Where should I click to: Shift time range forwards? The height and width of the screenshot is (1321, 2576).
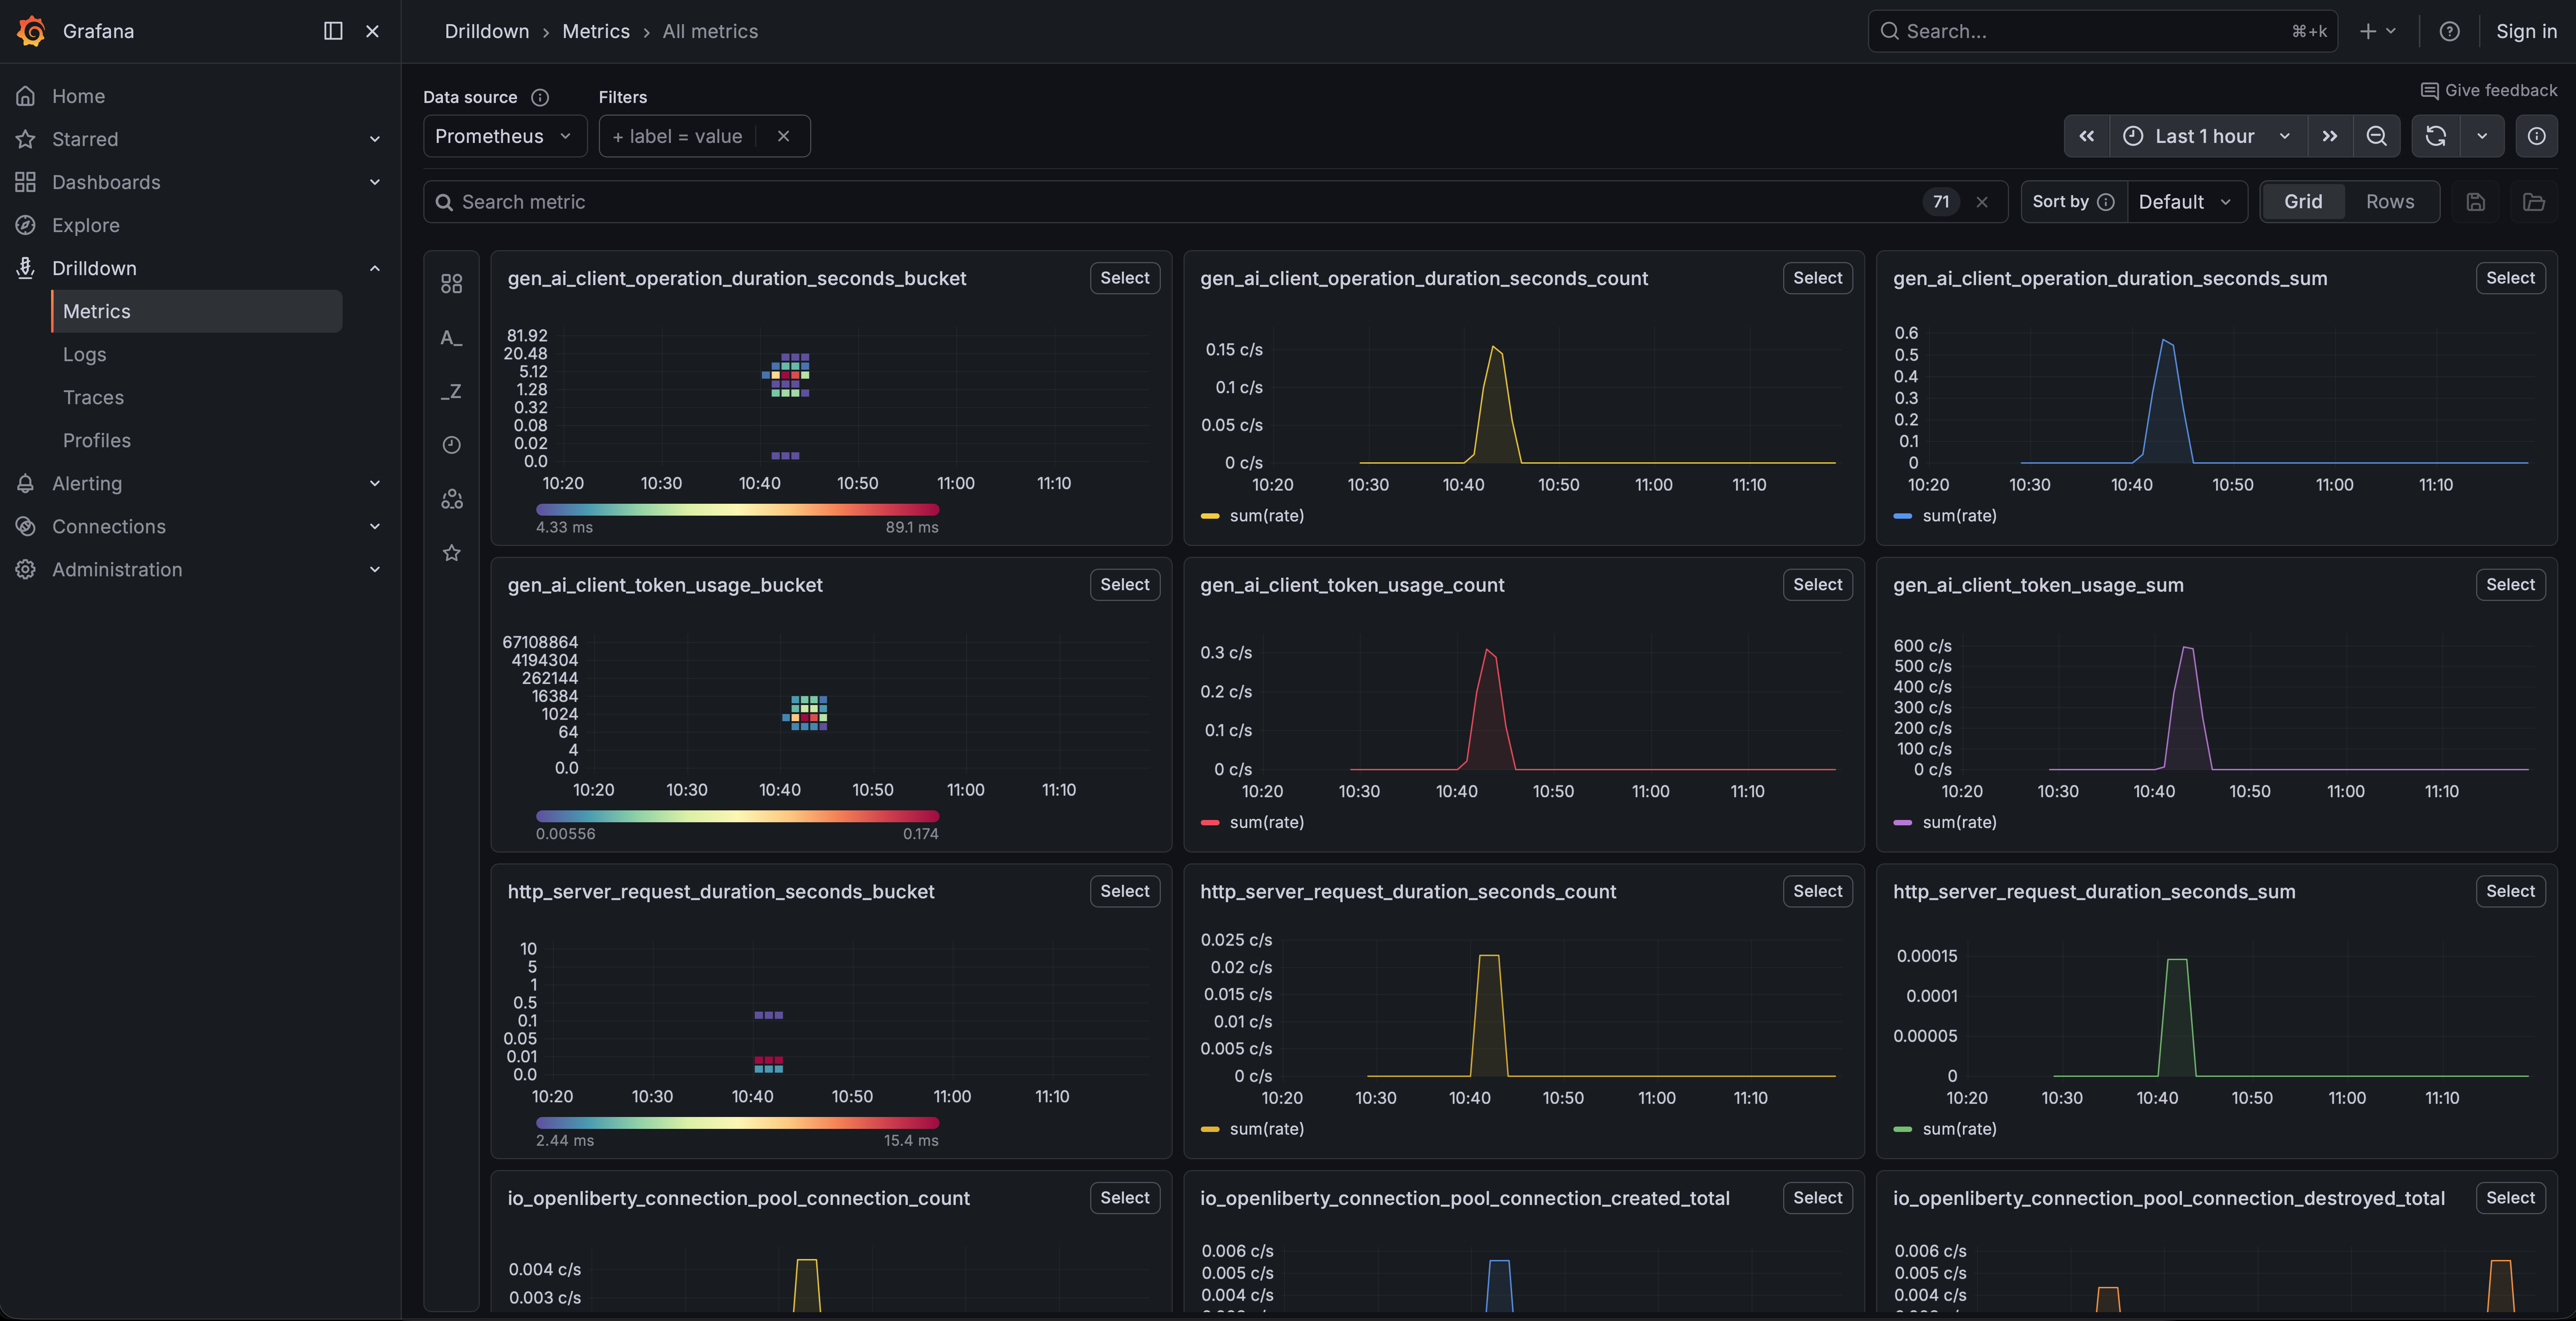[2330, 136]
